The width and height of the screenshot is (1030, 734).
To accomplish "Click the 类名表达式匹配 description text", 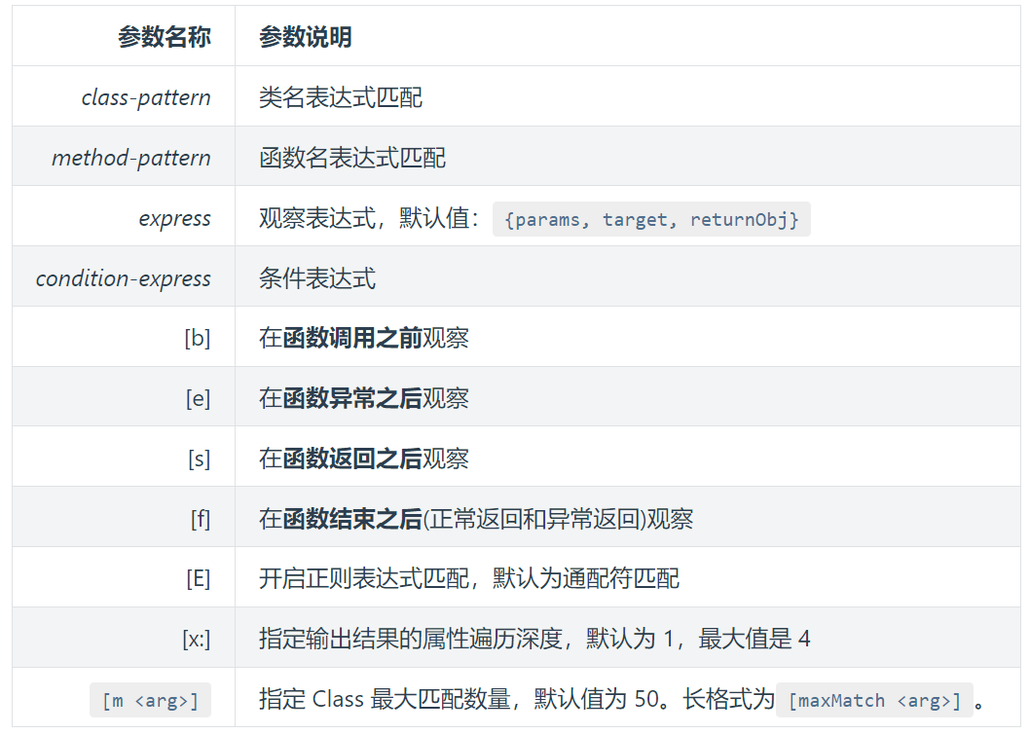I will point(340,97).
